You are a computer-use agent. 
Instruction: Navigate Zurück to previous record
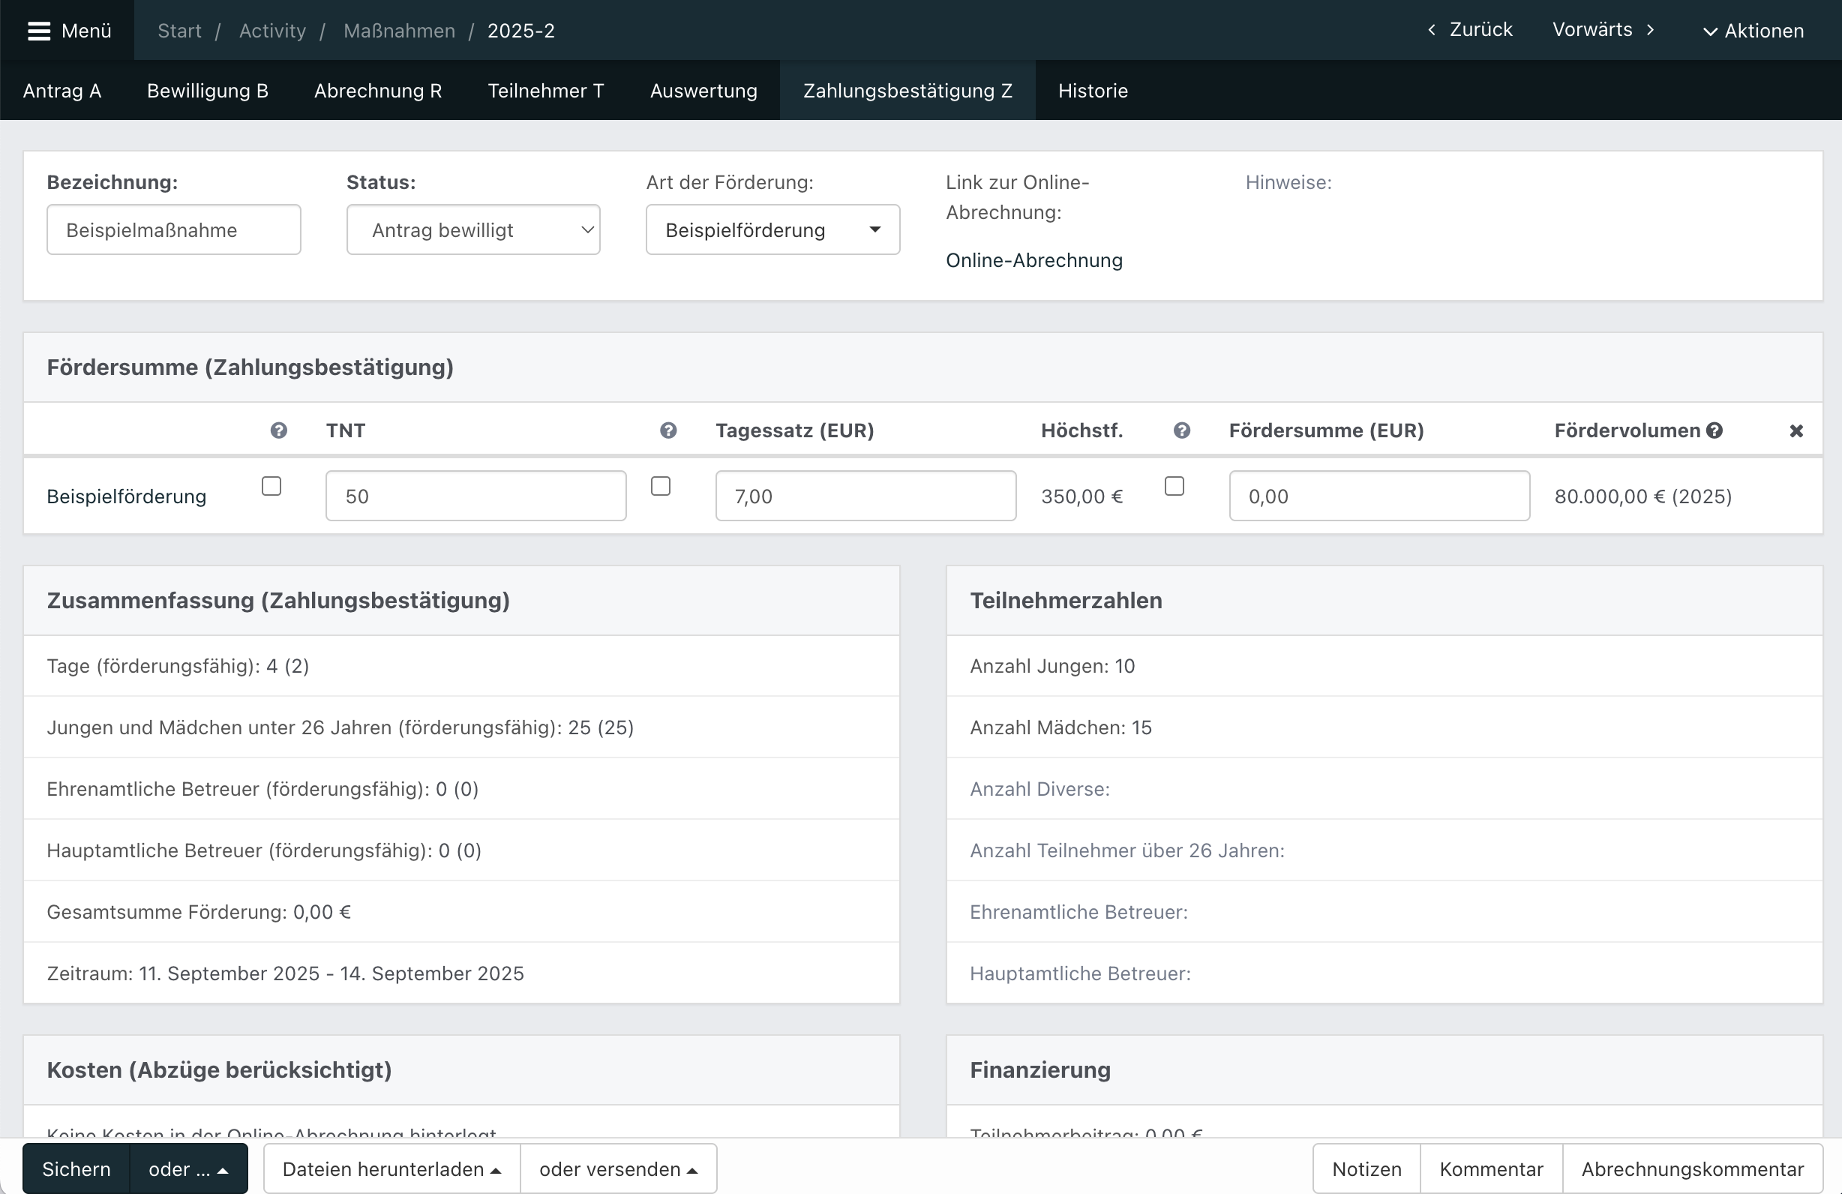click(x=1470, y=29)
